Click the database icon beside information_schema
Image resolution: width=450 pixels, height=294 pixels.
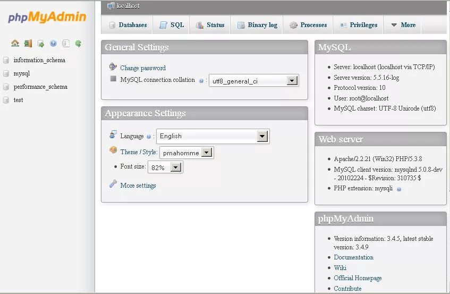coord(6,60)
